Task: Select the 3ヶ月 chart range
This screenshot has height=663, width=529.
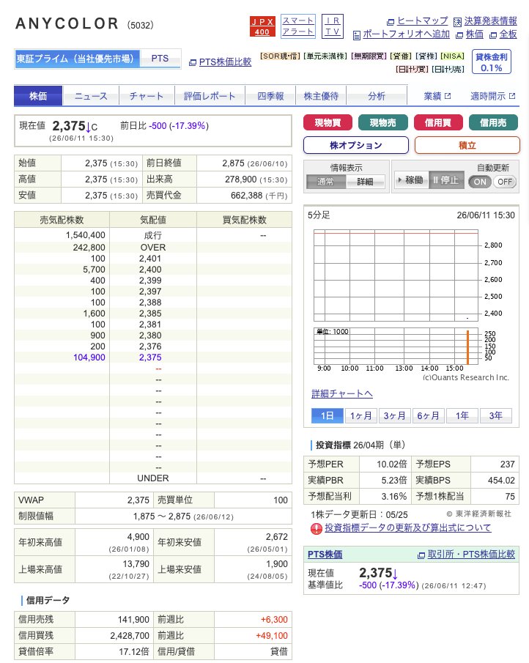Action: pyautogui.click(x=394, y=415)
